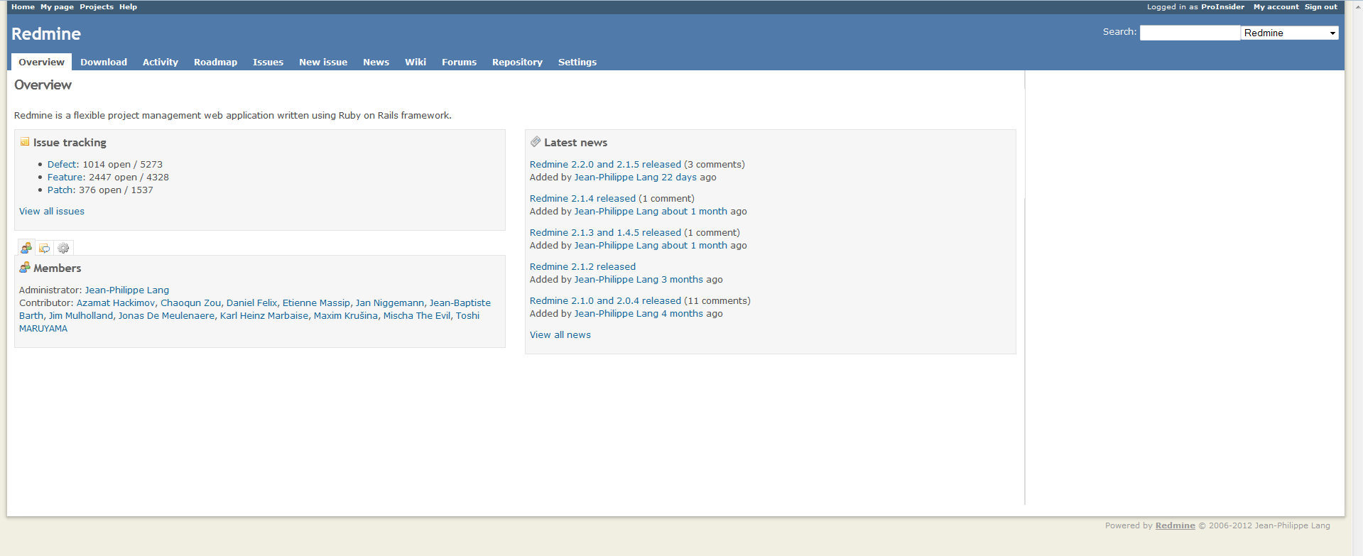Screen dimensions: 1363x556
Task: Open My account link
Action: coord(1276,6)
